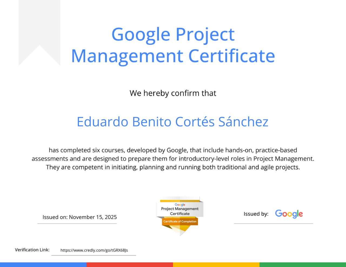Image resolution: width=346 pixels, height=267 pixels.
Task: Click the line 'They are competent in initiating'
Action: click(173, 167)
